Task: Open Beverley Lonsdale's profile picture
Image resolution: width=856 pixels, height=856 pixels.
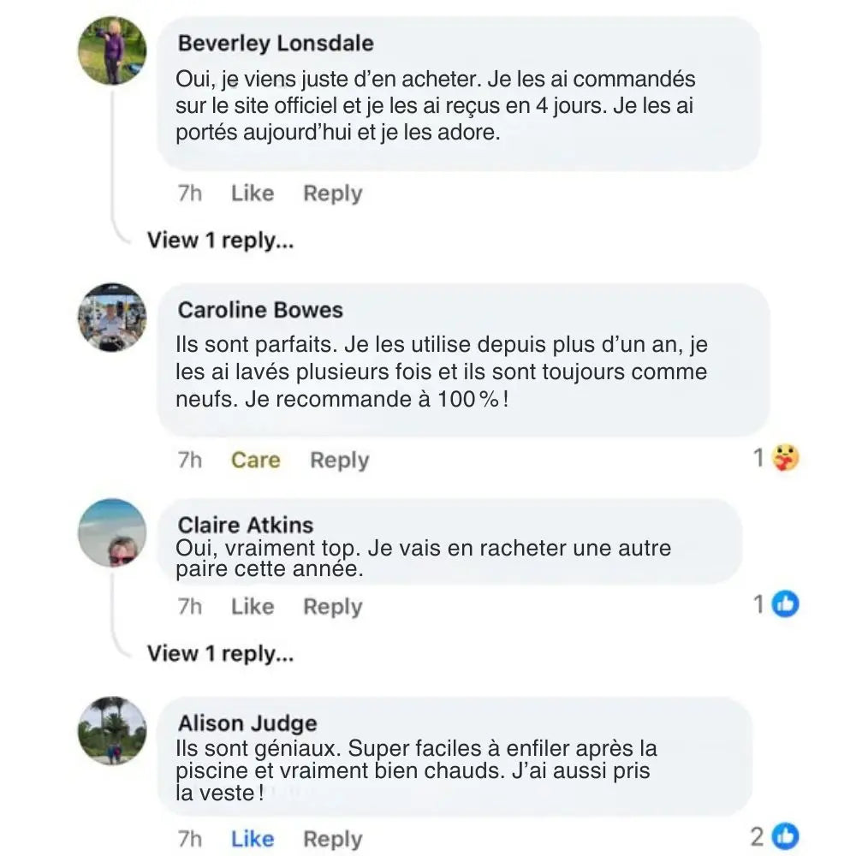Action: [x=112, y=51]
